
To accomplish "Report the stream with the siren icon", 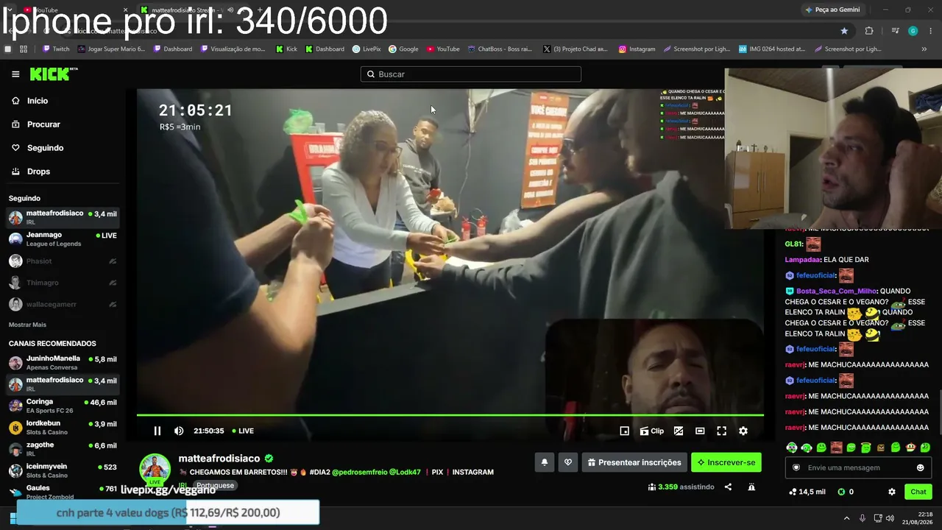I will (x=751, y=487).
